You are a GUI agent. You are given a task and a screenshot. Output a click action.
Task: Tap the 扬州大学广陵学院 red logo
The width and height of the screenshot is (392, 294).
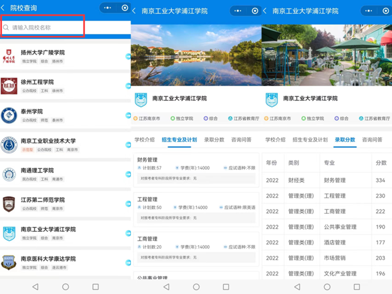(9, 57)
